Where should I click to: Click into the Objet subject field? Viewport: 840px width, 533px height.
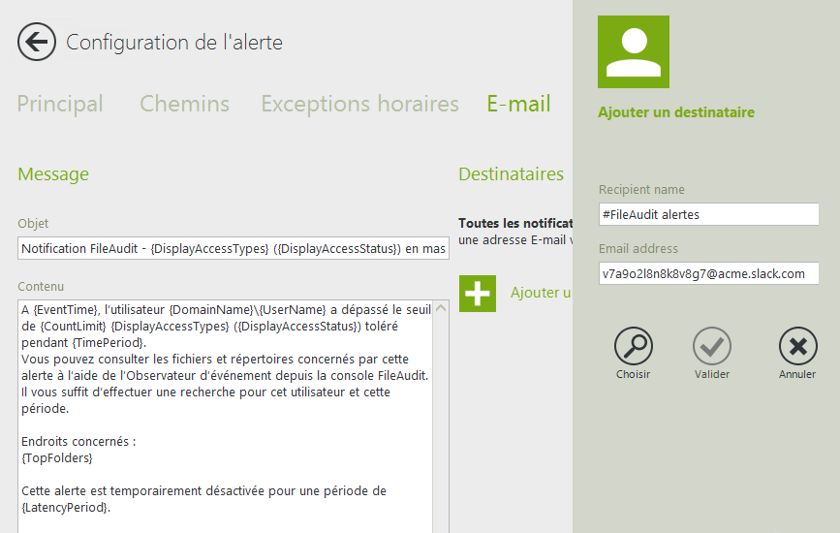233,249
